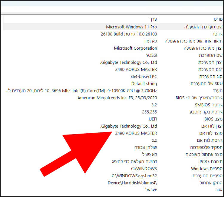Select the 'YOSSI' system name value
The image size is (224, 197).
pyautogui.click(x=151, y=55)
